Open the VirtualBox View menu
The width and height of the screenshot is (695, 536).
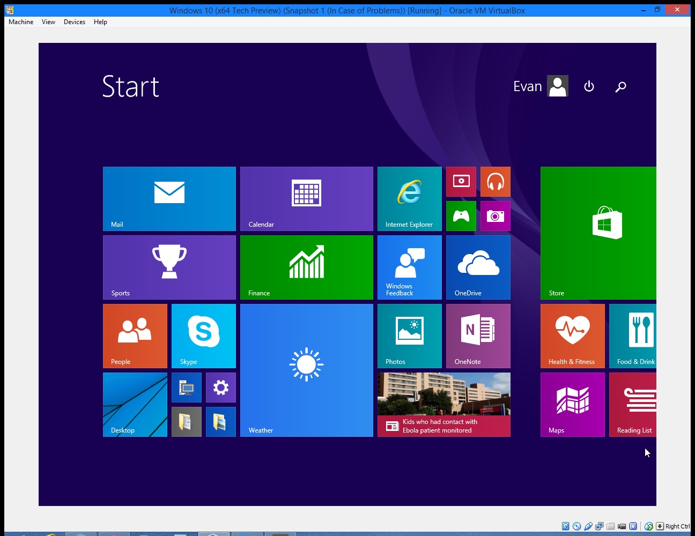(48, 22)
